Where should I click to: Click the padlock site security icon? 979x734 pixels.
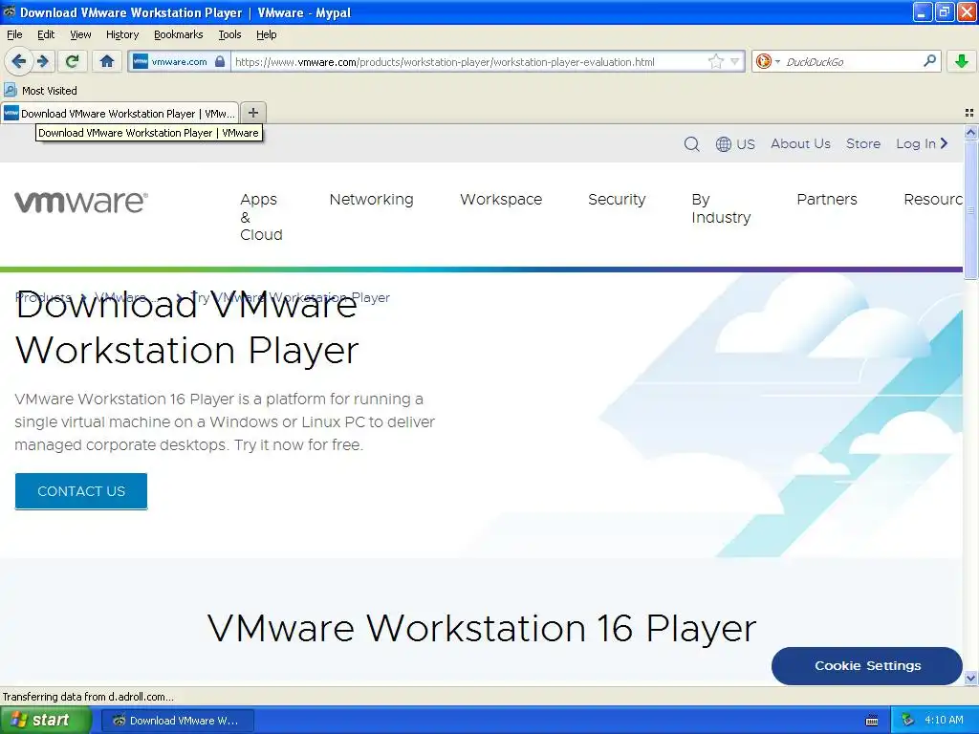219,62
